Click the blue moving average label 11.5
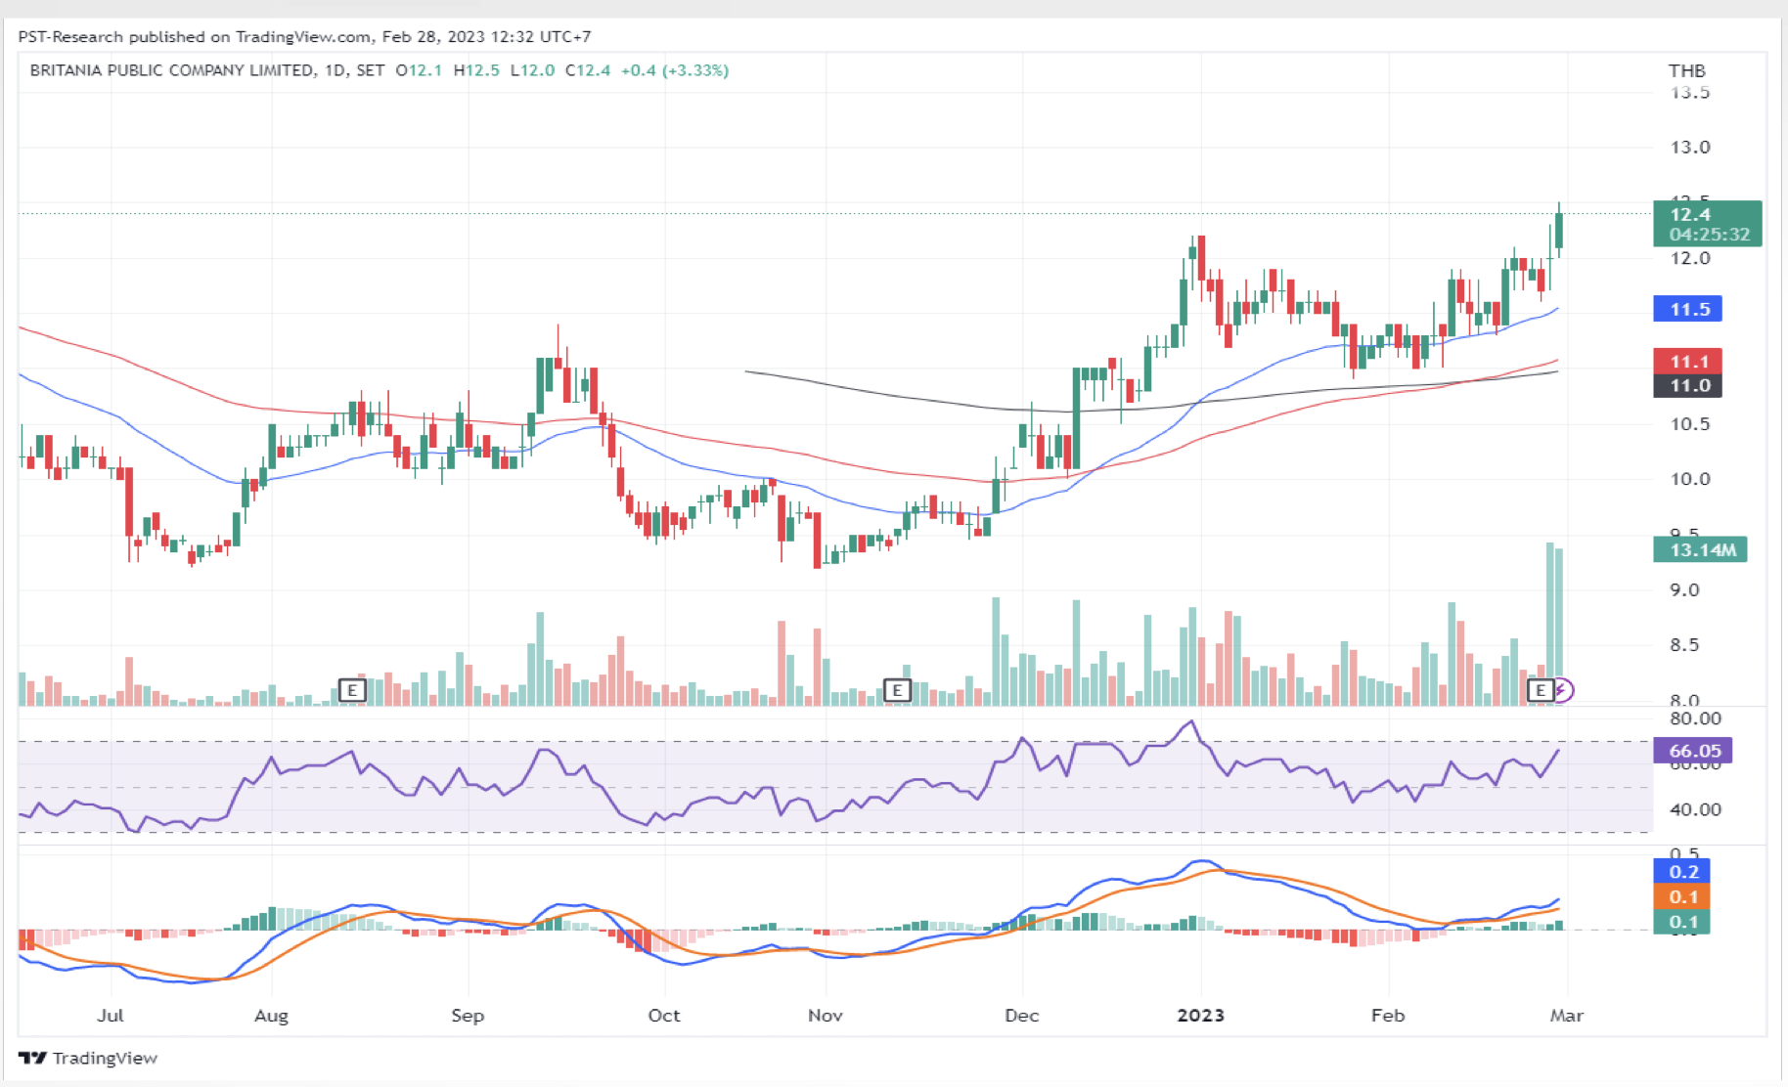The width and height of the screenshot is (1788, 1087). point(1687,309)
